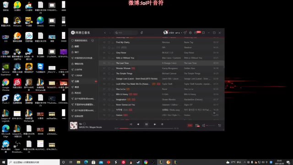Open the Windows Start button
The width and height of the screenshot is (293, 165).
pos(4,162)
